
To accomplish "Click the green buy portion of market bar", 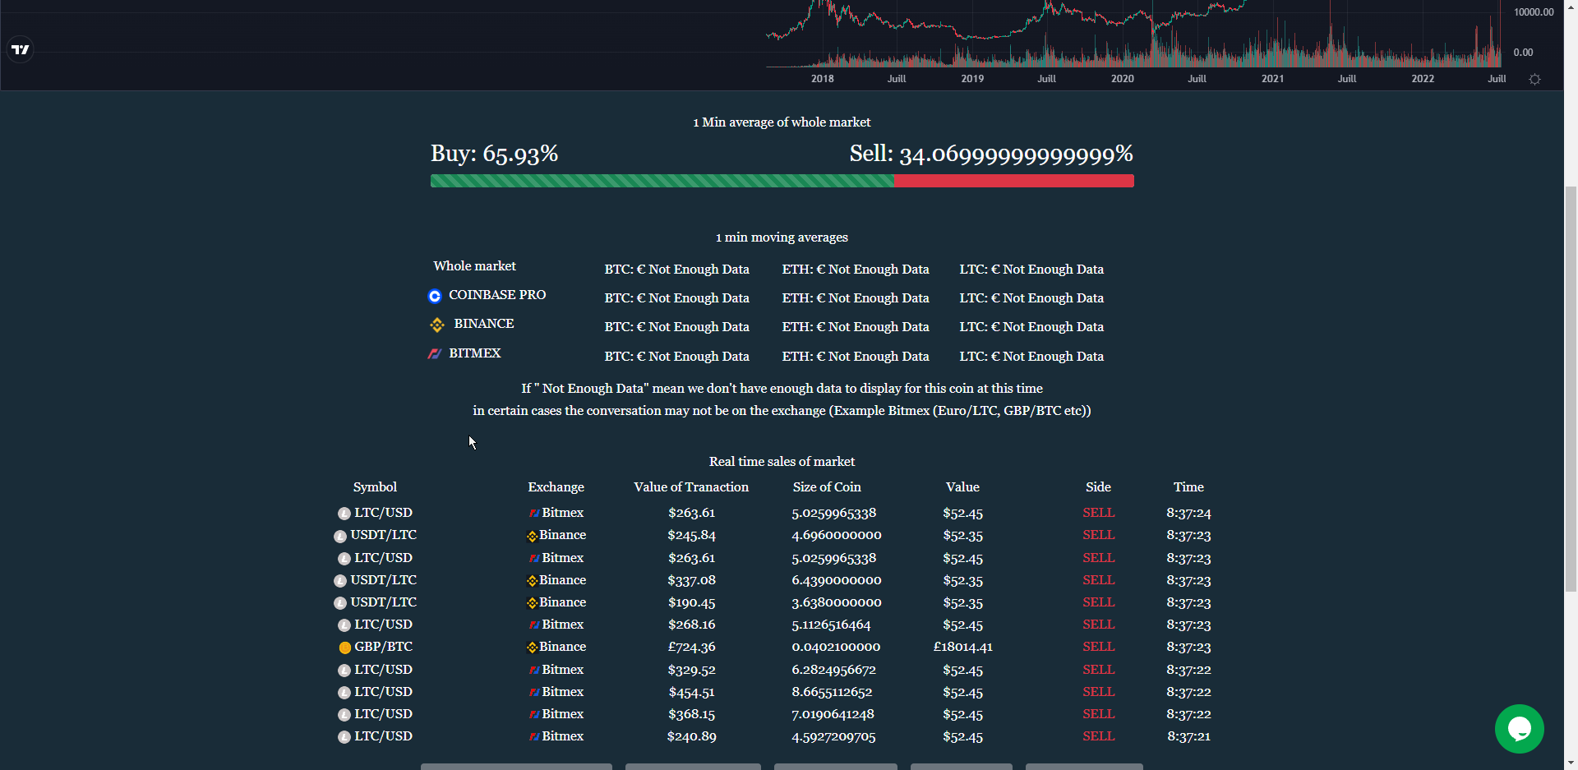I will point(662,181).
